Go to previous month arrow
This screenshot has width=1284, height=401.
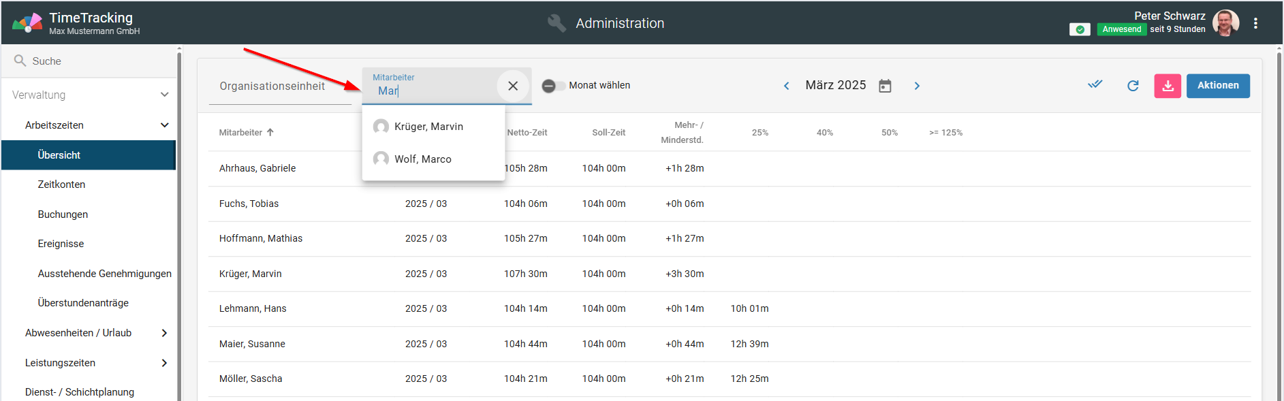787,86
